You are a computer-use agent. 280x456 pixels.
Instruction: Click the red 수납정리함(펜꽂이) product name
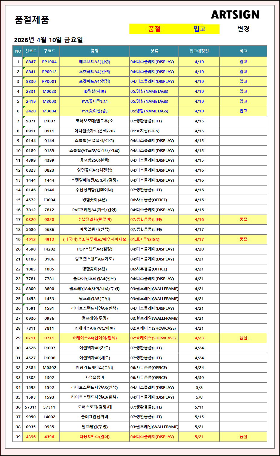(94, 219)
